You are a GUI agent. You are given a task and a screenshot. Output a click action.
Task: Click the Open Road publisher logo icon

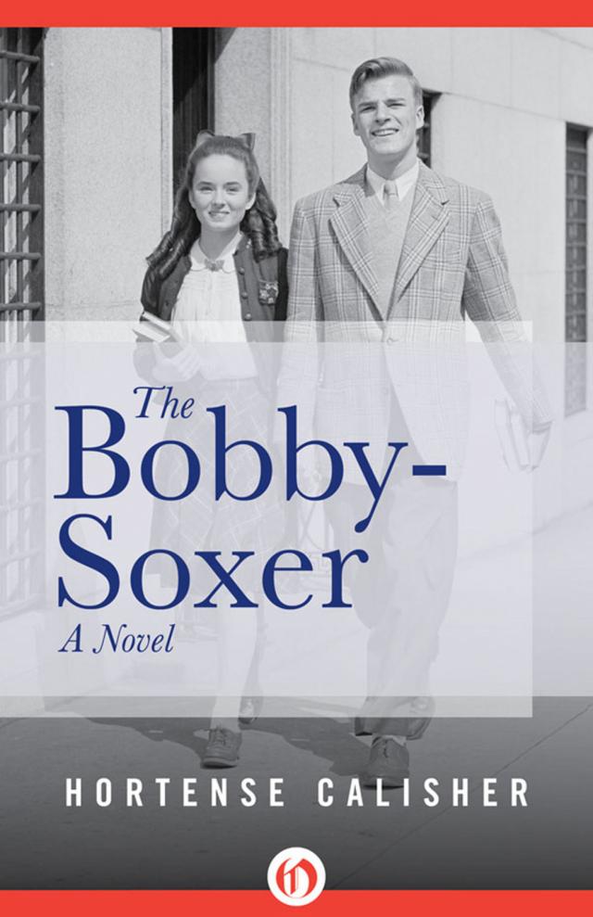[x=296, y=875]
